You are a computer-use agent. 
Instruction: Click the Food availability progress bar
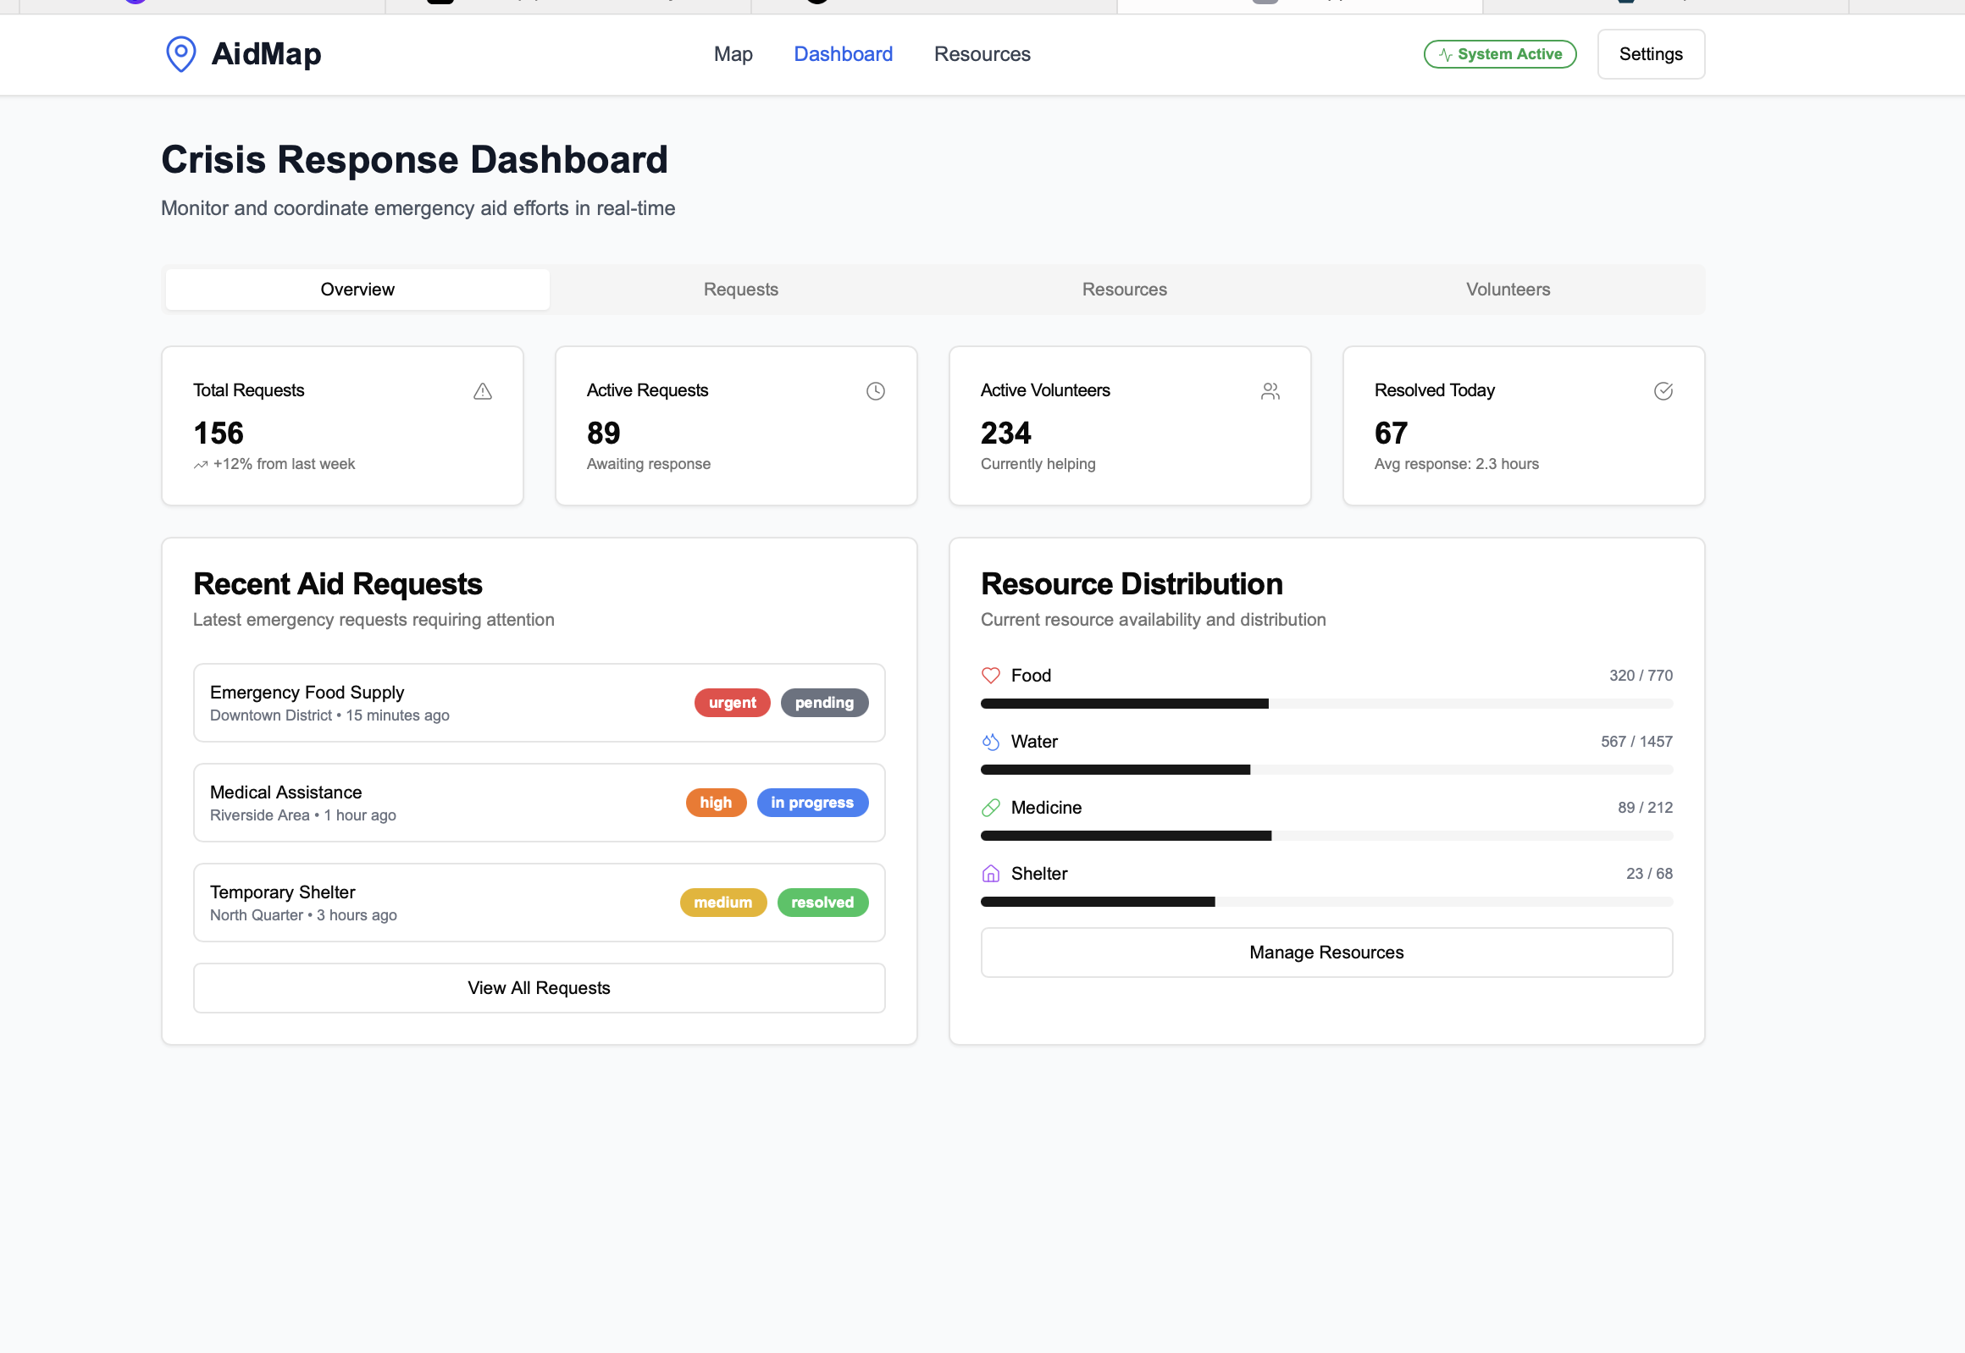click(1326, 704)
